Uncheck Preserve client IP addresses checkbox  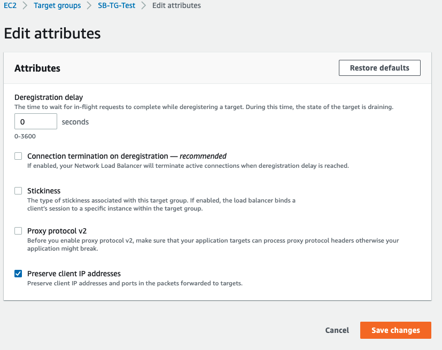coord(18,274)
